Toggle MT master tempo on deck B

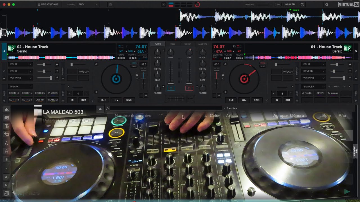[x=239, y=51]
